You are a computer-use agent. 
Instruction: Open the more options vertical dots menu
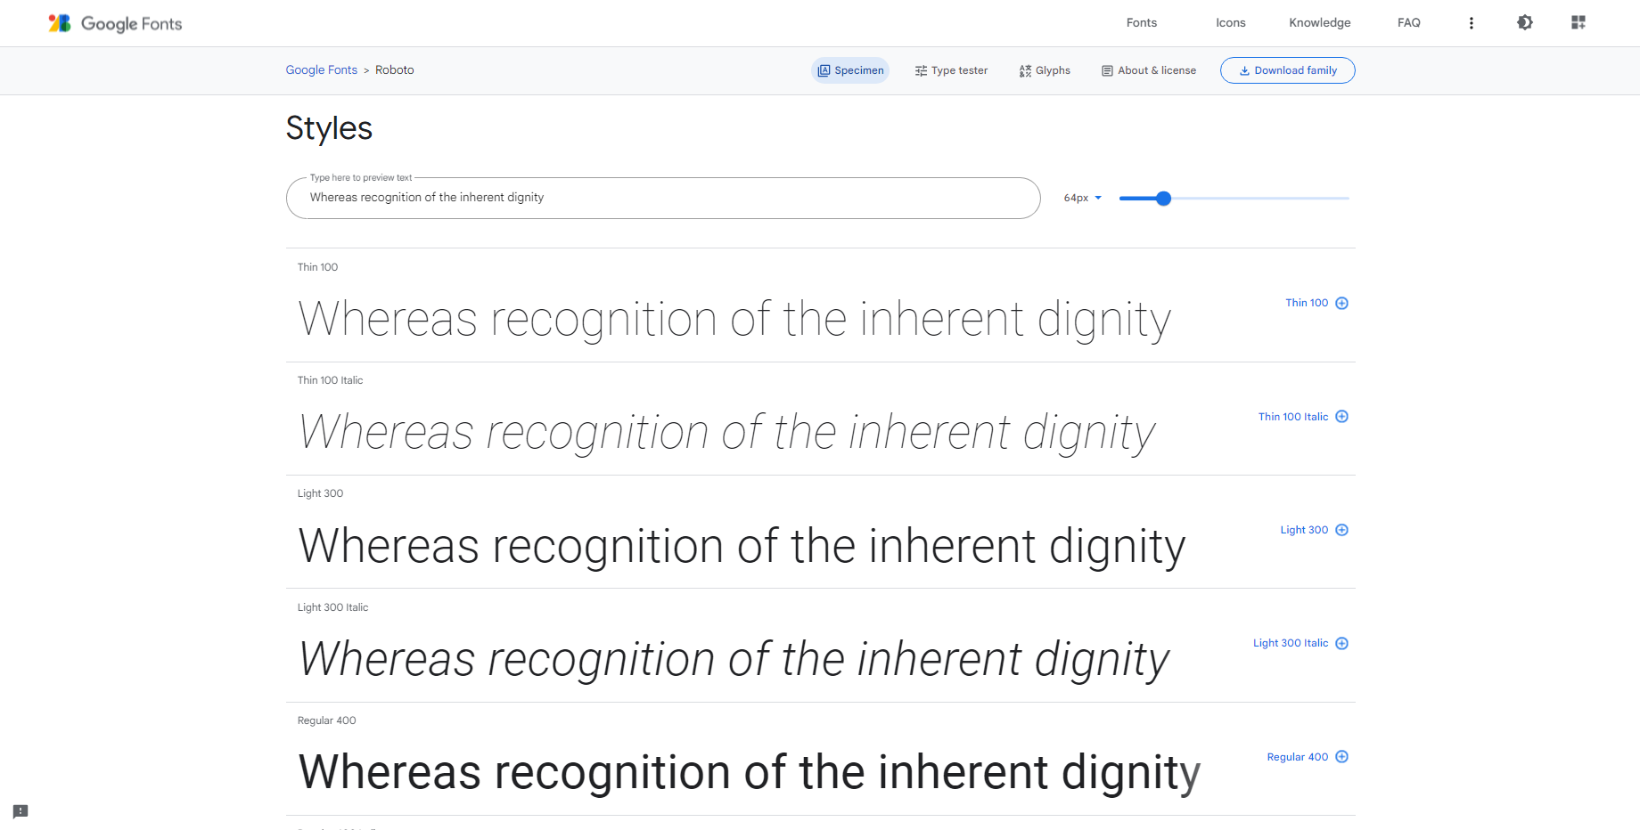1471,23
